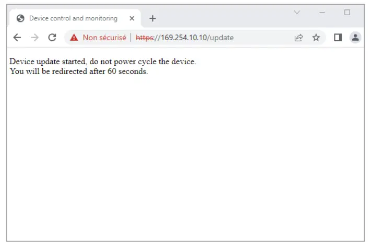Share this page using the share icon
This screenshot has width=371, height=245.
pos(299,38)
